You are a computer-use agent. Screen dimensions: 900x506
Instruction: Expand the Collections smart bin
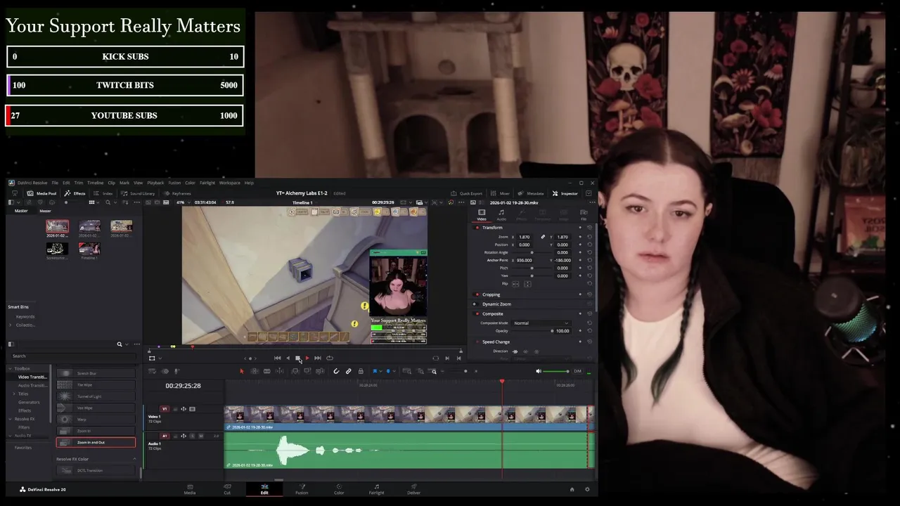point(10,325)
